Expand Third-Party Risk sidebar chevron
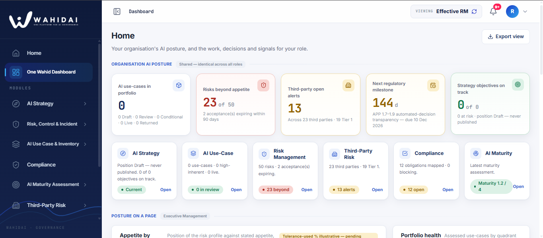 [x=85, y=205]
